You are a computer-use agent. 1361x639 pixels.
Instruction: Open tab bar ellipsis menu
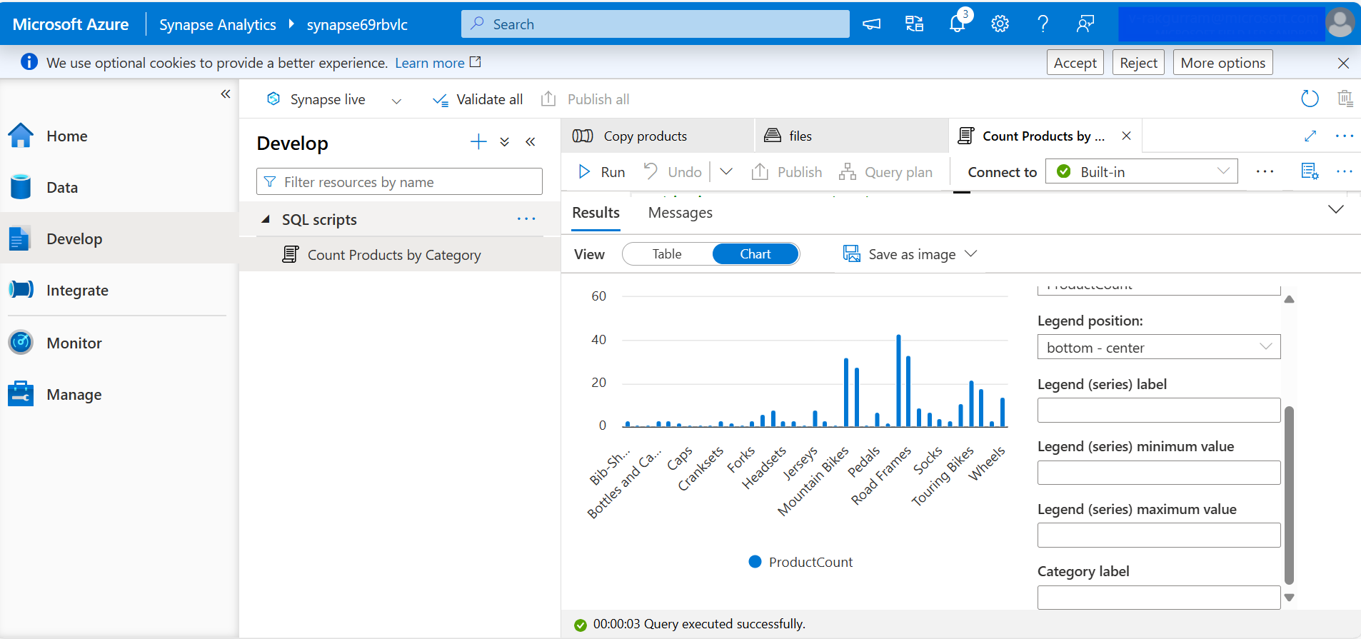[x=1345, y=136]
